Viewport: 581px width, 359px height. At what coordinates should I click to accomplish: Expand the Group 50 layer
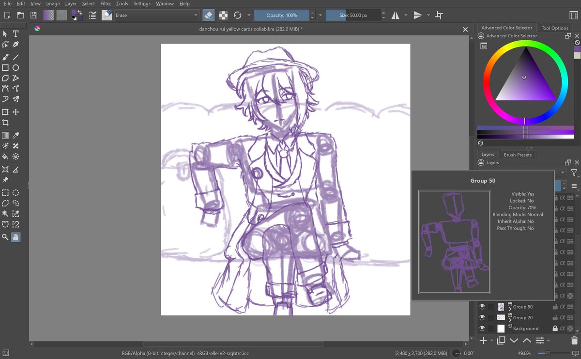509,309
